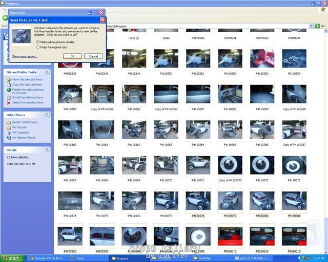
Task: Select thumbnail P4150378
Action: tap(198, 201)
